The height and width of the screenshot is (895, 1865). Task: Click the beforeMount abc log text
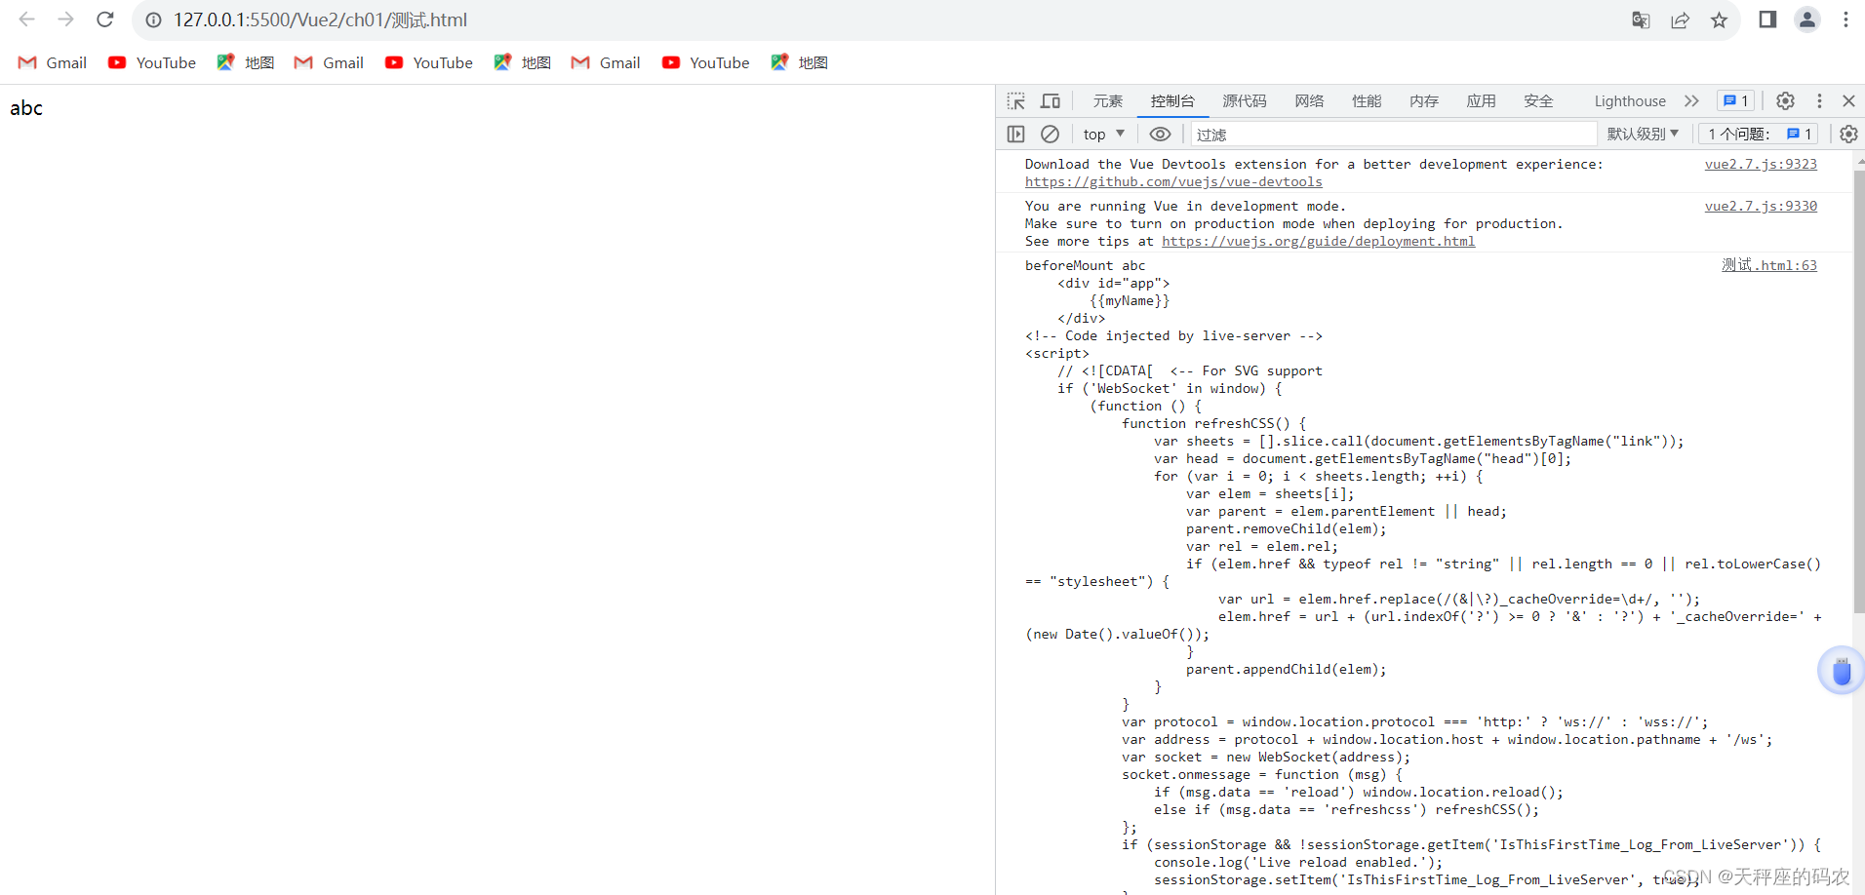pos(1085,265)
